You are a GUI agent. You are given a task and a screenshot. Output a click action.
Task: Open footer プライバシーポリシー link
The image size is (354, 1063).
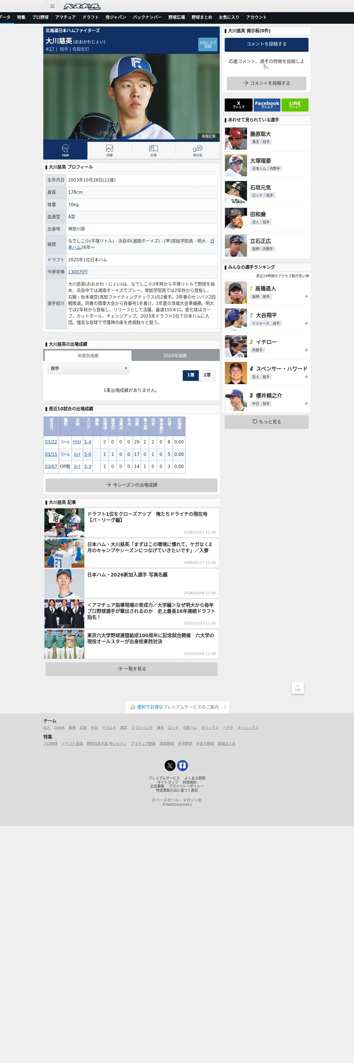(x=186, y=786)
